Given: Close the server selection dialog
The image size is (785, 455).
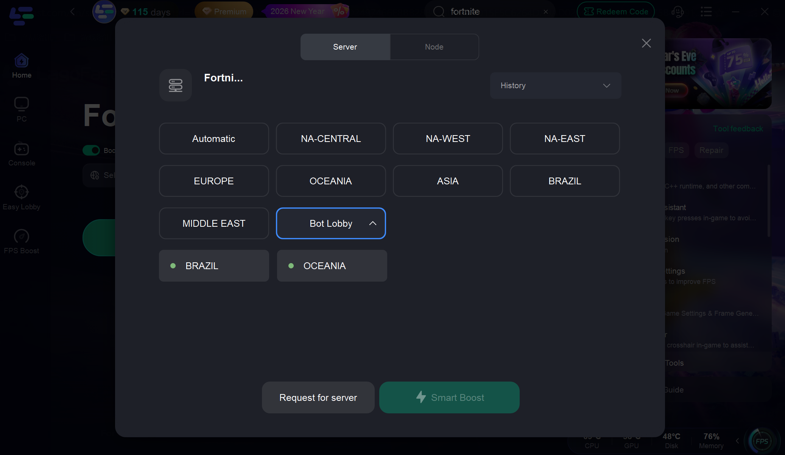Looking at the screenshot, I should tap(646, 43).
